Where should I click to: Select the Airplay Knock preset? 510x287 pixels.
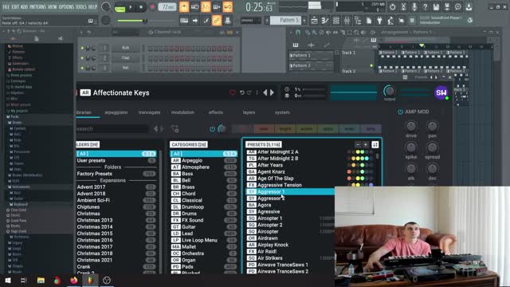click(x=273, y=245)
